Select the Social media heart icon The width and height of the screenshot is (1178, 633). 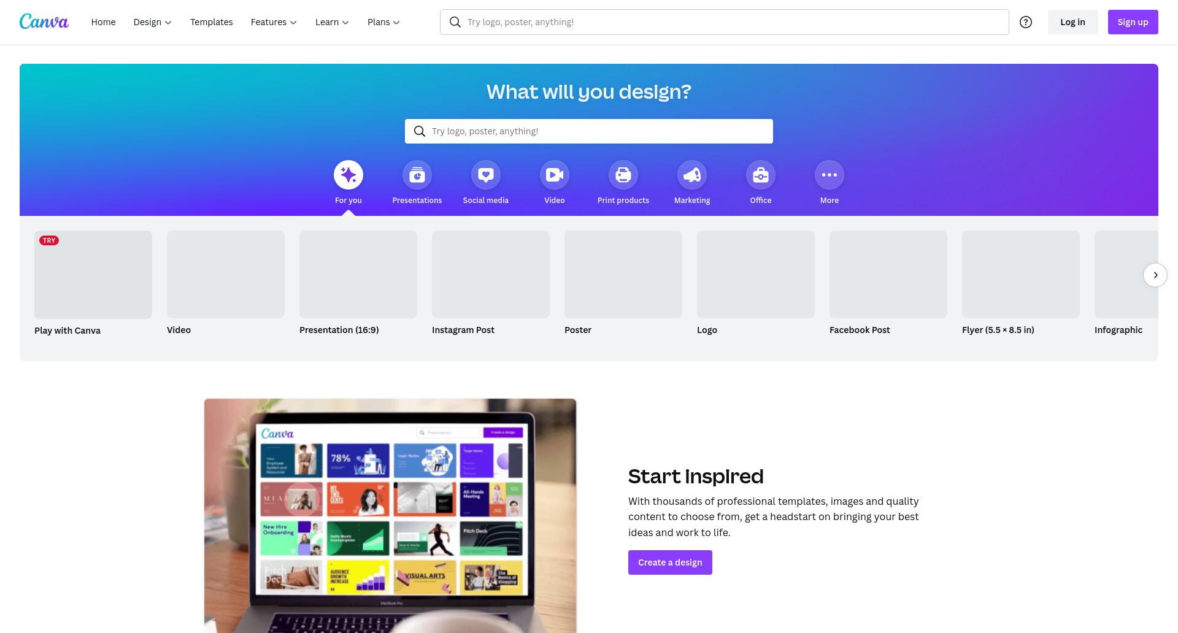click(x=486, y=175)
